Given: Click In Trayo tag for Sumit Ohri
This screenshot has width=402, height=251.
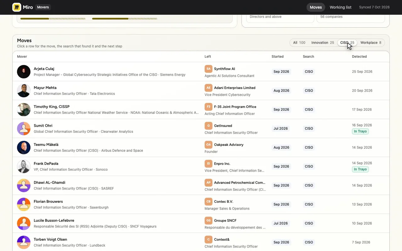Looking at the screenshot, I should coord(360,131).
